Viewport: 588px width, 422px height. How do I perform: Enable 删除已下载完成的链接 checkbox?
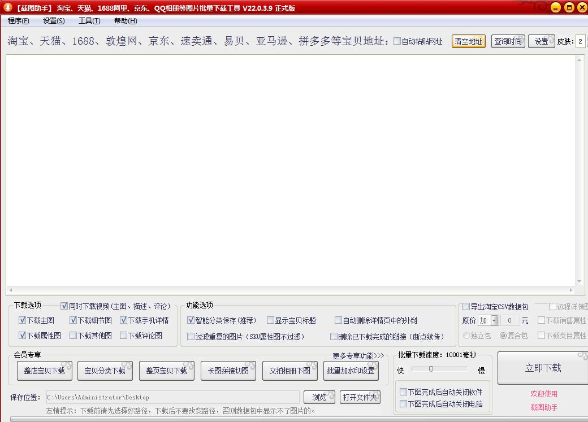334,337
